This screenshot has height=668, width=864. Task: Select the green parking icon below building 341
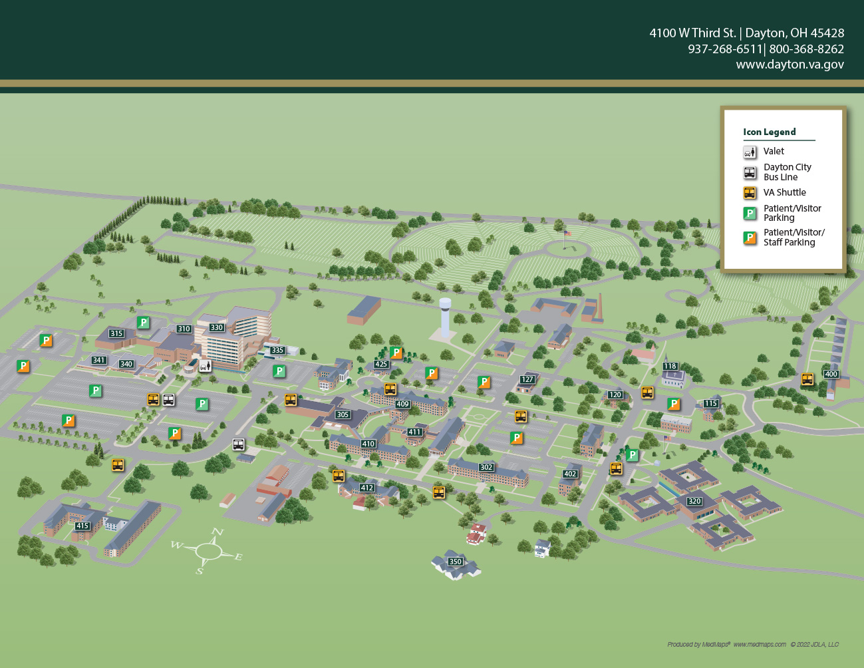[96, 391]
